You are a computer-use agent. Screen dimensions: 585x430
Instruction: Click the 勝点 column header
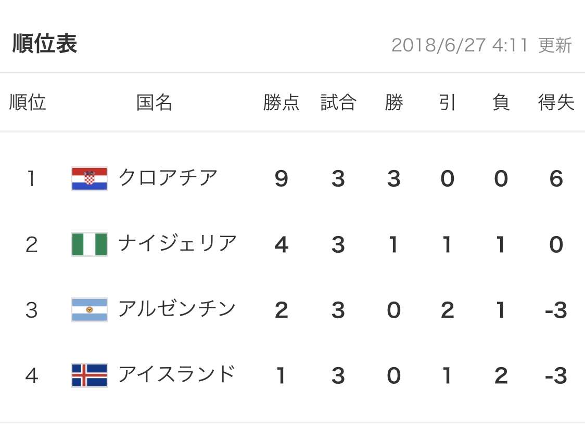[x=281, y=102]
